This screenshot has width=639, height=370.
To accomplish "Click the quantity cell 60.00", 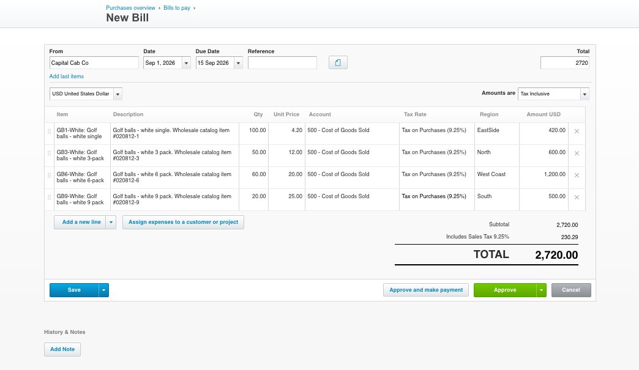I will tap(254, 177).
